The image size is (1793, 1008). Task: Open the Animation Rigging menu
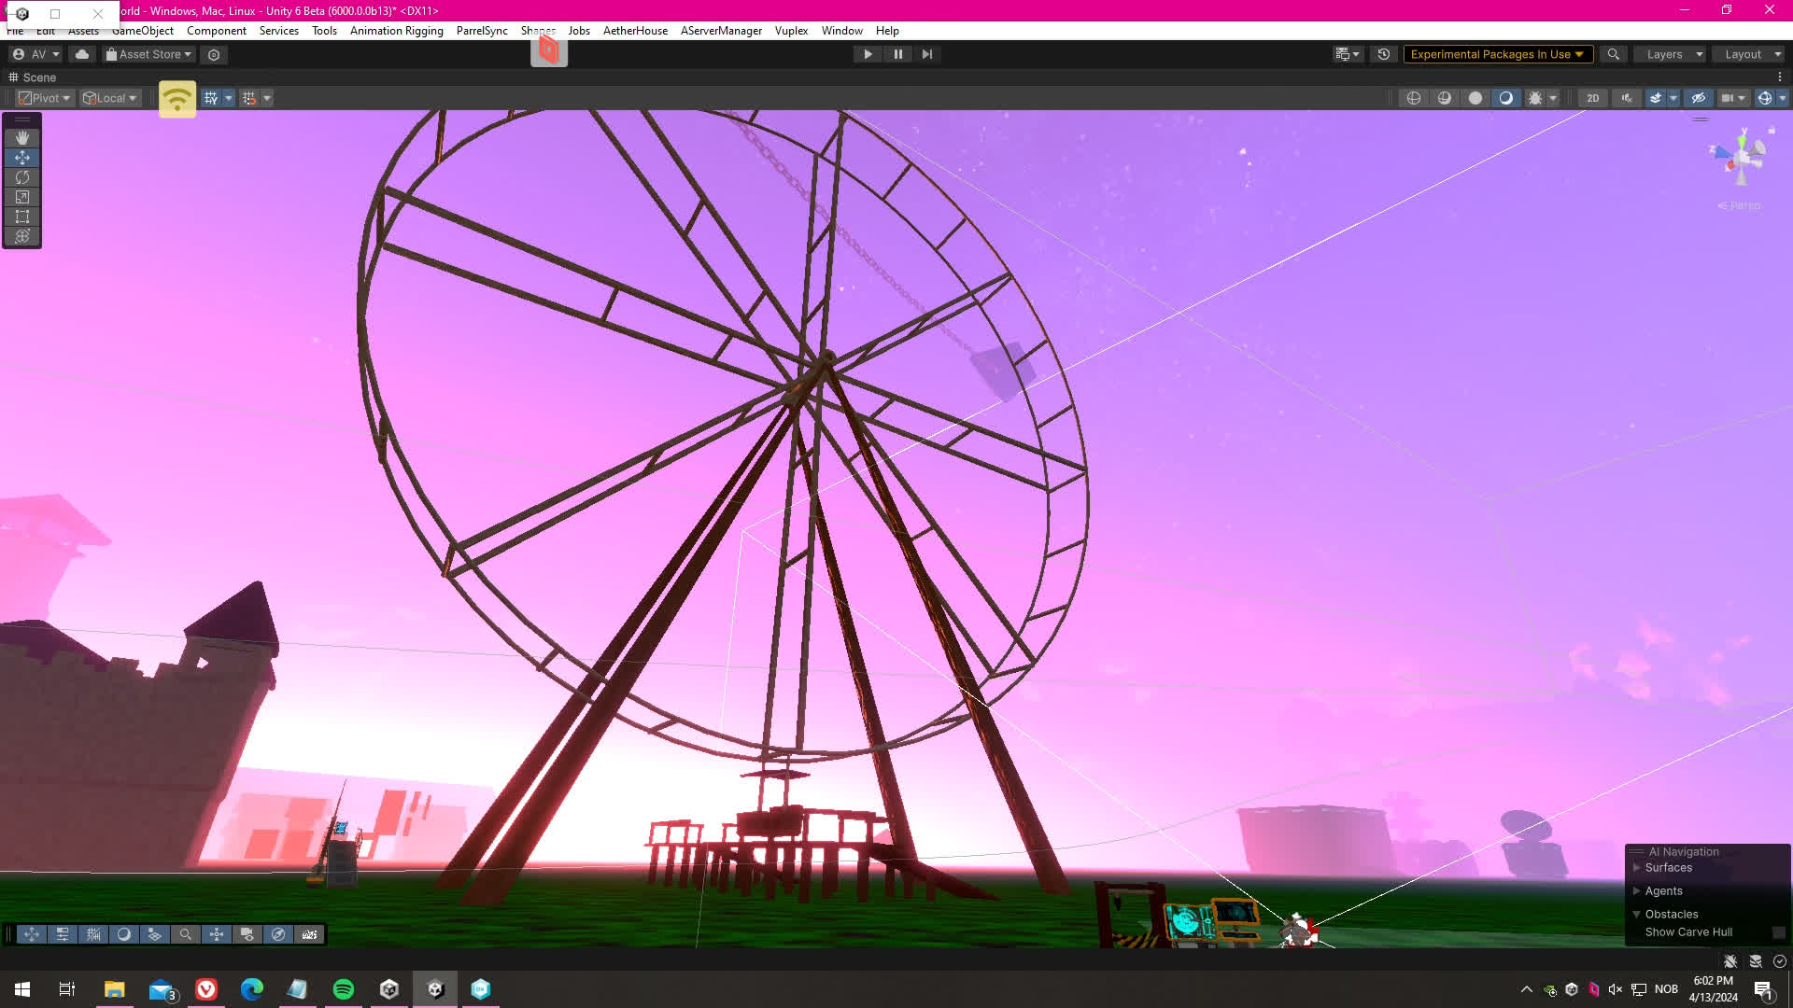coord(396,31)
